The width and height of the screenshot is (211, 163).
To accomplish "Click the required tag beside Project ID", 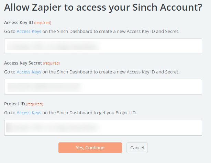I will (35, 104).
